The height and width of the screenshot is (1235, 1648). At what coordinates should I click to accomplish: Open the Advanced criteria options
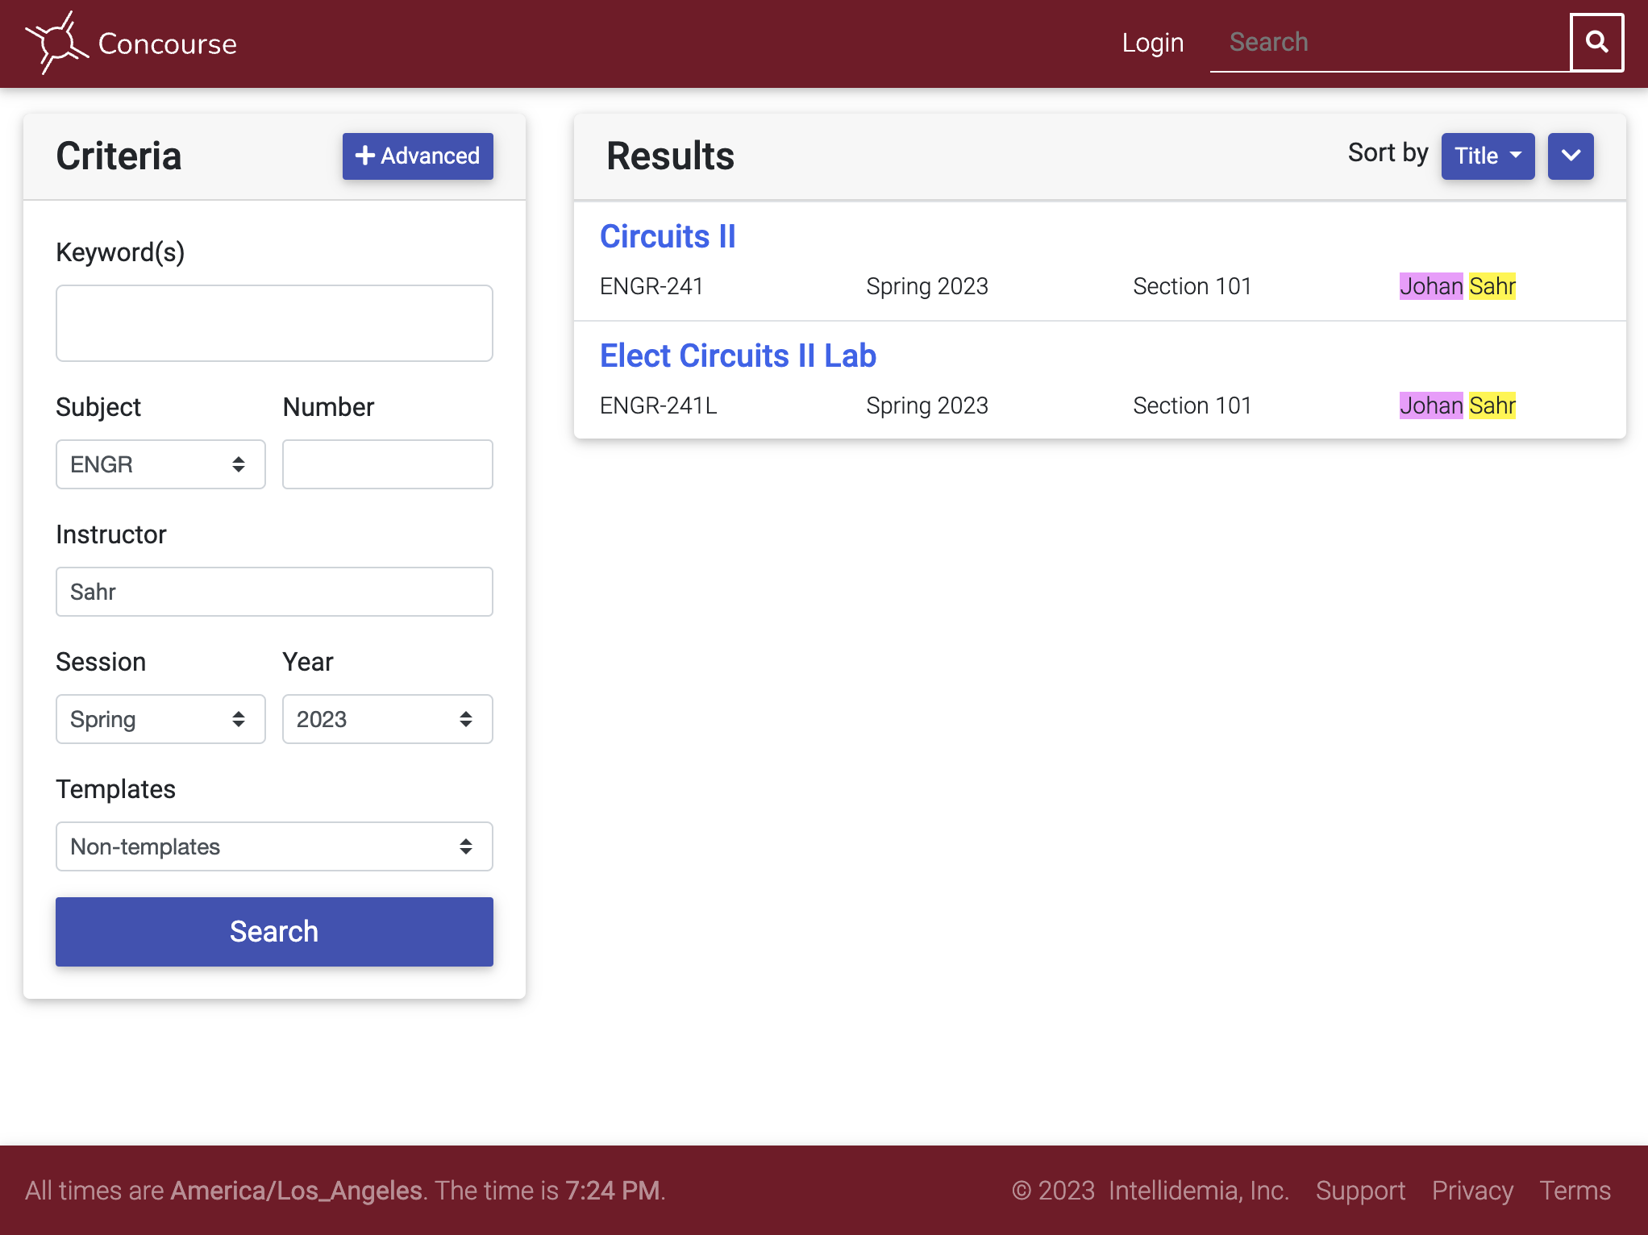coord(418,156)
